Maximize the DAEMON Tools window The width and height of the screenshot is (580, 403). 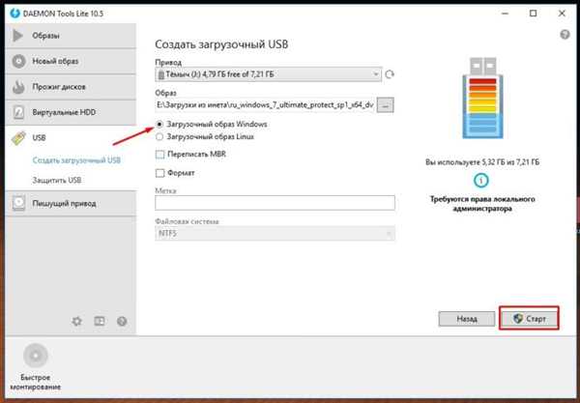533,14
